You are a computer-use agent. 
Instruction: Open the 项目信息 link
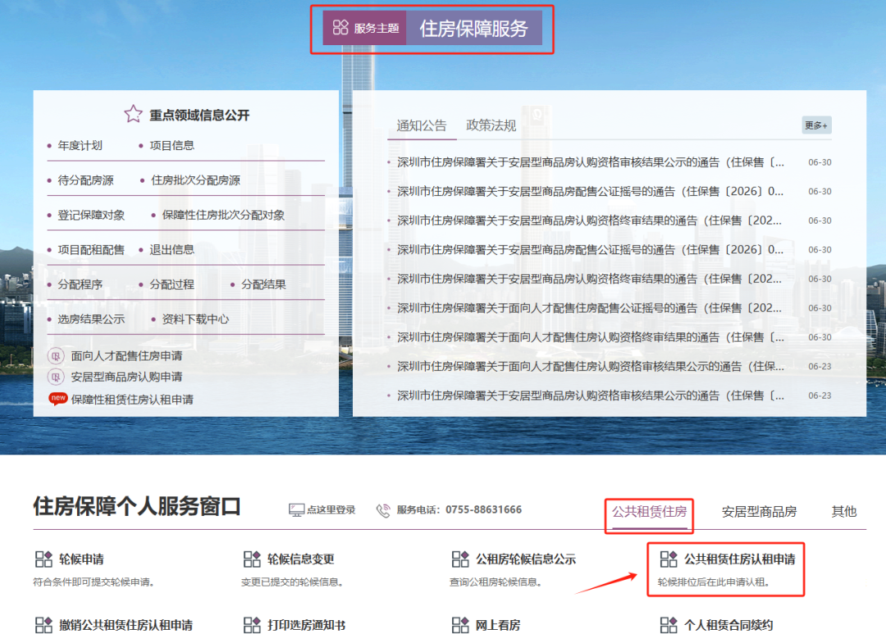click(x=171, y=145)
